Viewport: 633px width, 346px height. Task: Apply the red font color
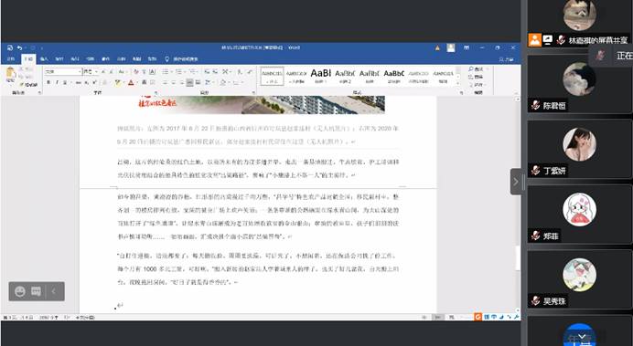coord(131,82)
